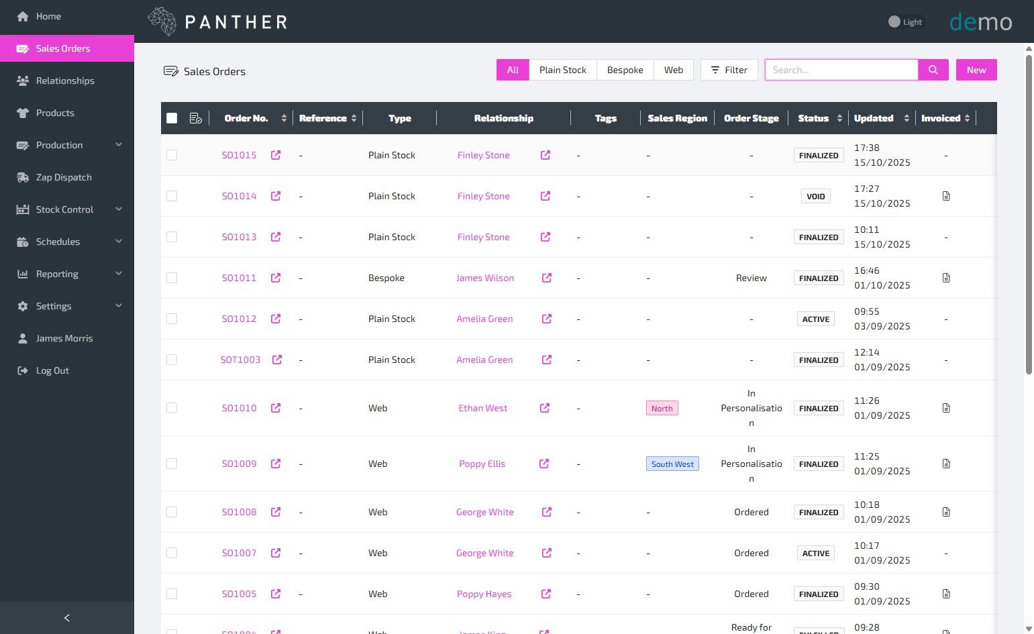This screenshot has width=1034, height=634.
Task: Open Amelia Green link for SOT1003
Action: click(x=484, y=360)
